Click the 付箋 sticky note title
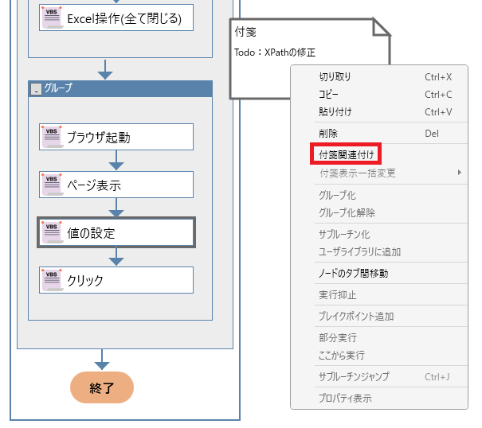Screen dimensions: 482x428 pyautogui.click(x=245, y=33)
